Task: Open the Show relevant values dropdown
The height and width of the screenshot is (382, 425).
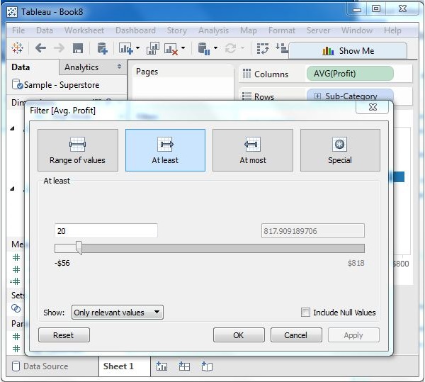Action: [x=117, y=313]
